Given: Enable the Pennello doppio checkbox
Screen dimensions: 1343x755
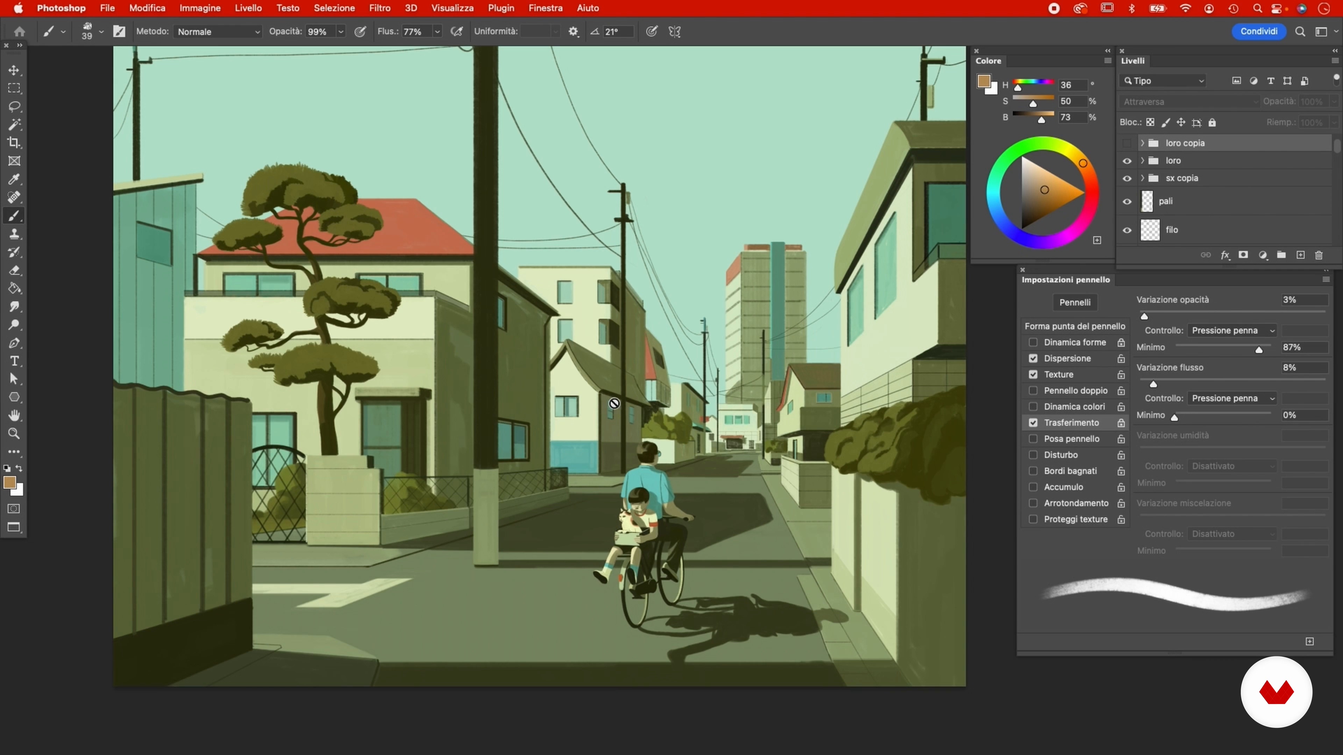Looking at the screenshot, I should click(1033, 391).
